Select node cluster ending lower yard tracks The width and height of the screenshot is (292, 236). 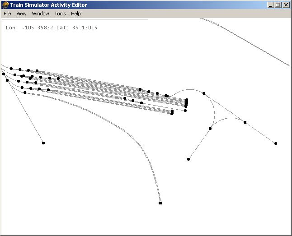172,112
